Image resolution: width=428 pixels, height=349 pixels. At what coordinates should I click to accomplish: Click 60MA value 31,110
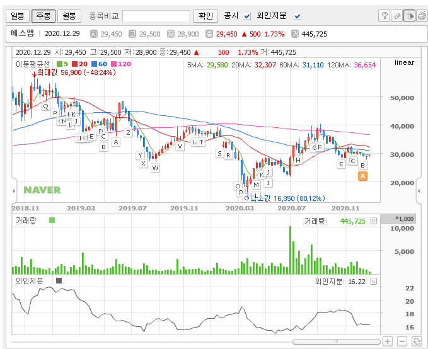point(313,65)
